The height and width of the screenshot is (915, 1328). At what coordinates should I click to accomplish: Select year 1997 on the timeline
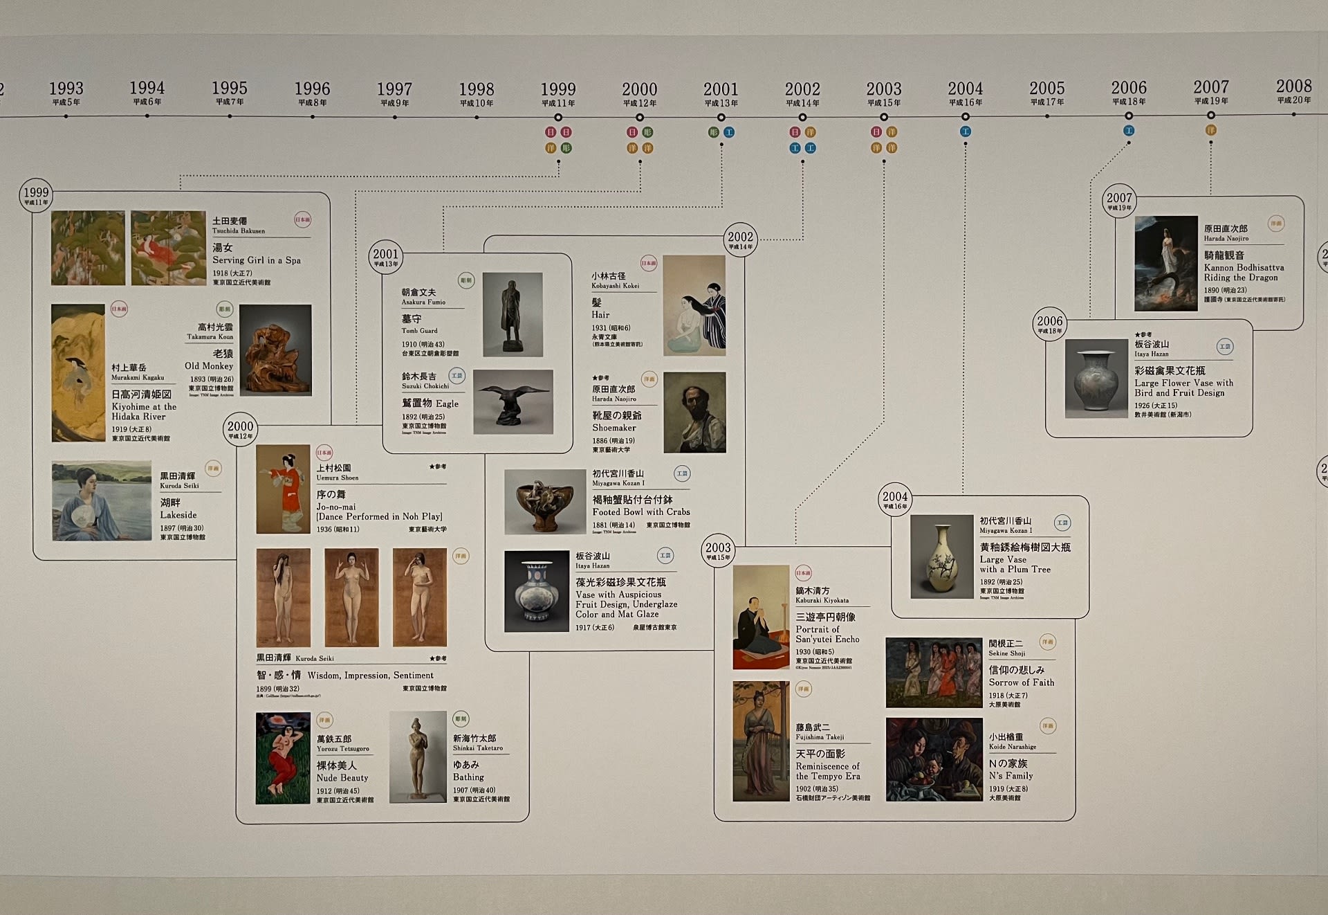click(x=395, y=94)
